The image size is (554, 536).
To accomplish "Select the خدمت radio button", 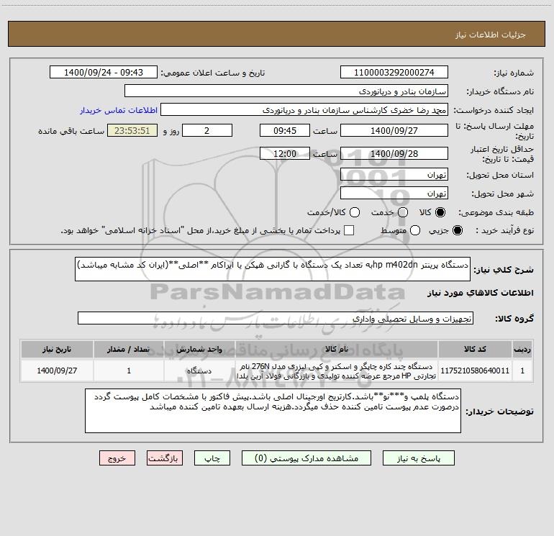I will point(403,212).
